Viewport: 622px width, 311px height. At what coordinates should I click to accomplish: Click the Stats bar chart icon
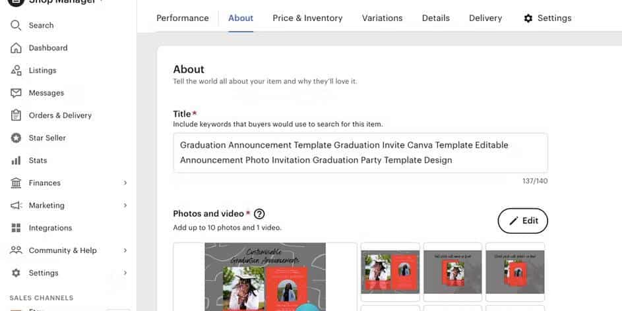[x=16, y=160]
